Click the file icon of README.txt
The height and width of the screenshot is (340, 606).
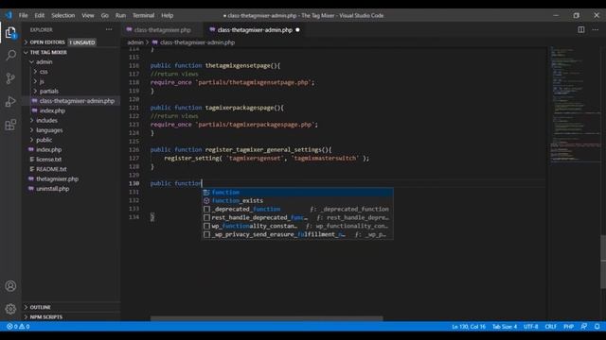click(x=31, y=169)
